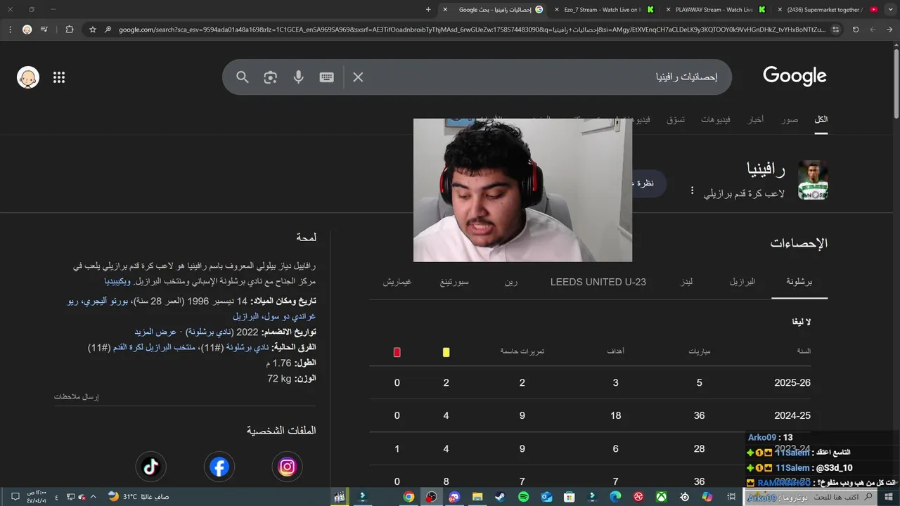The image size is (900, 506).
Task: Select the غيمارش statistics tab
Action: coord(397,282)
